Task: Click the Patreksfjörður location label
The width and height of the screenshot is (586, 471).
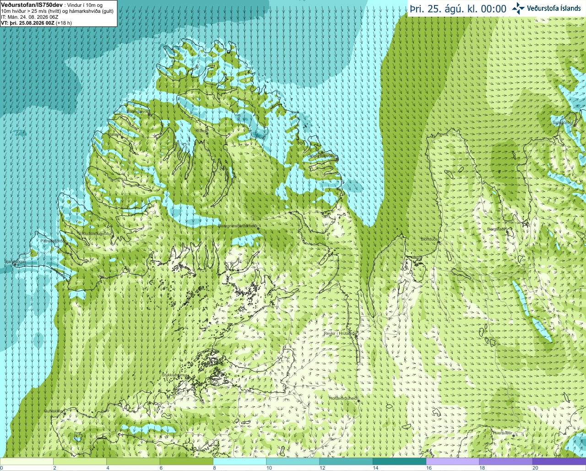Action: pos(53,241)
